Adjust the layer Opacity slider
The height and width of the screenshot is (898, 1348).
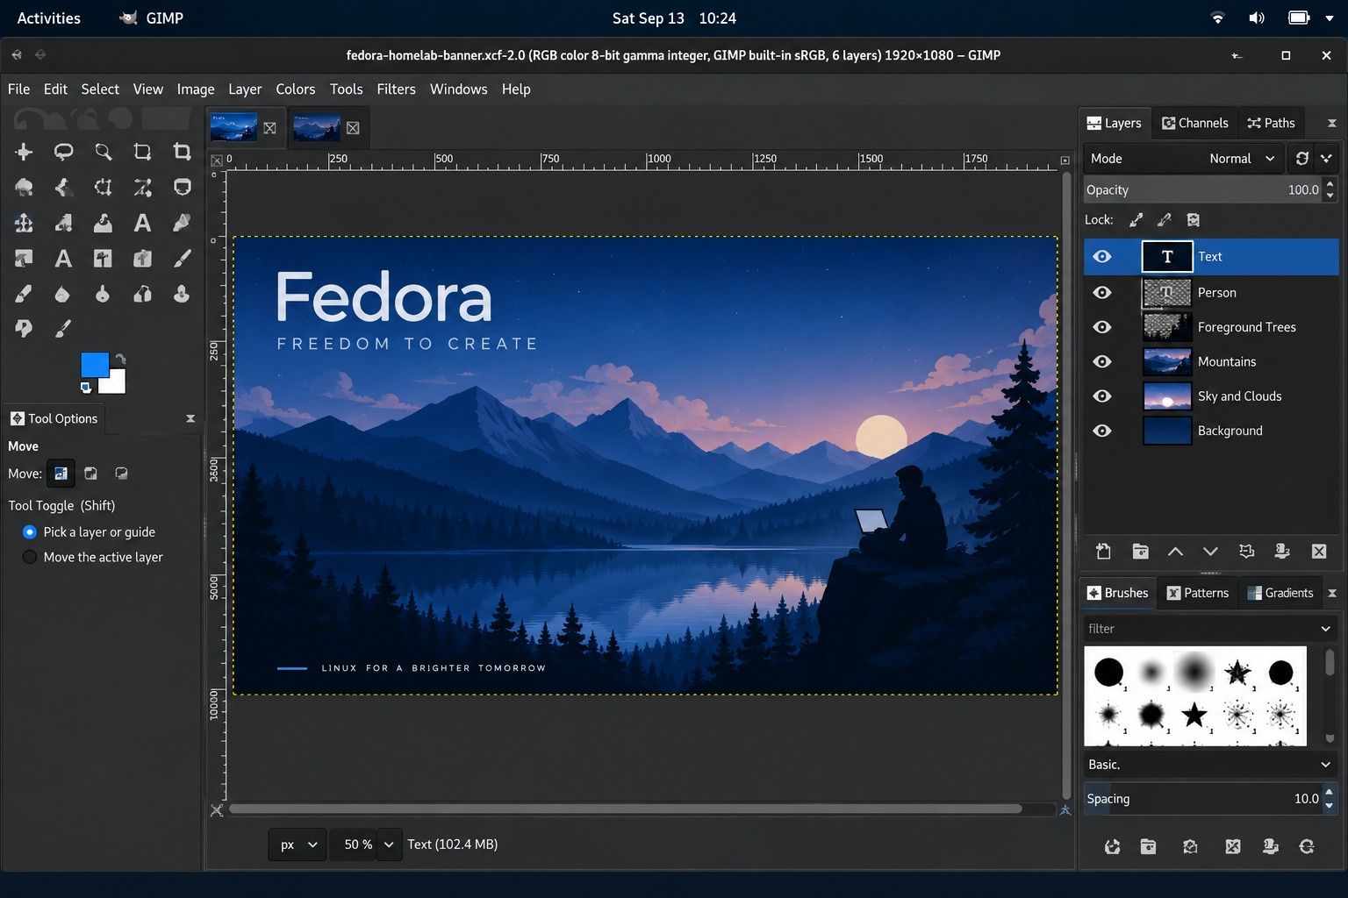(x=1203, y=189)
